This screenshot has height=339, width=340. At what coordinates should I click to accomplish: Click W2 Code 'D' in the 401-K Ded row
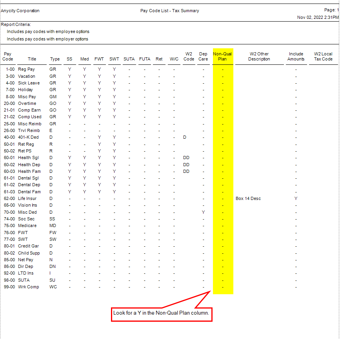pos(185,137)
